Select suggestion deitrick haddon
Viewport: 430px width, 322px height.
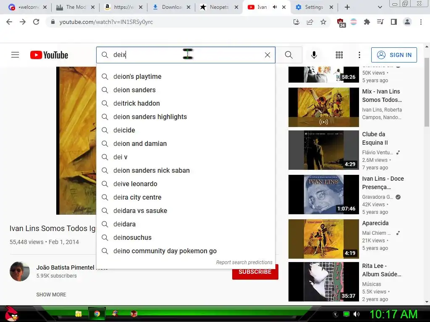(186, 103)
